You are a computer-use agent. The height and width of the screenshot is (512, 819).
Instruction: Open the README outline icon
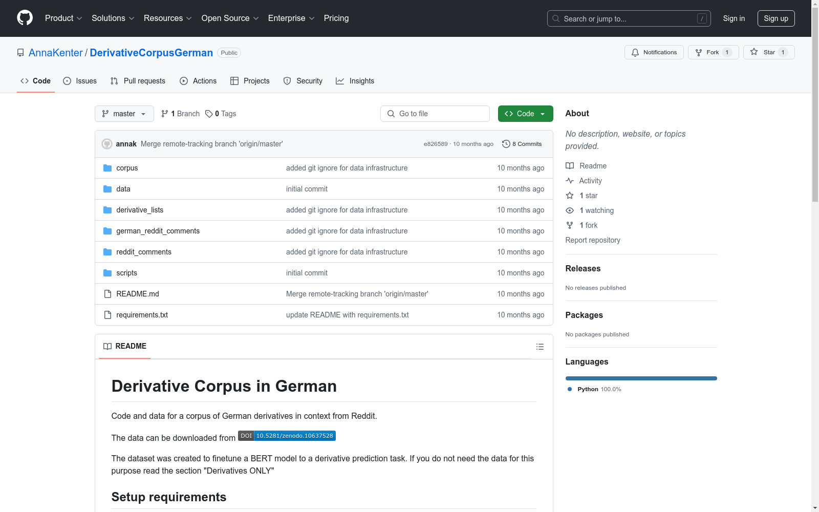(540, 347)
